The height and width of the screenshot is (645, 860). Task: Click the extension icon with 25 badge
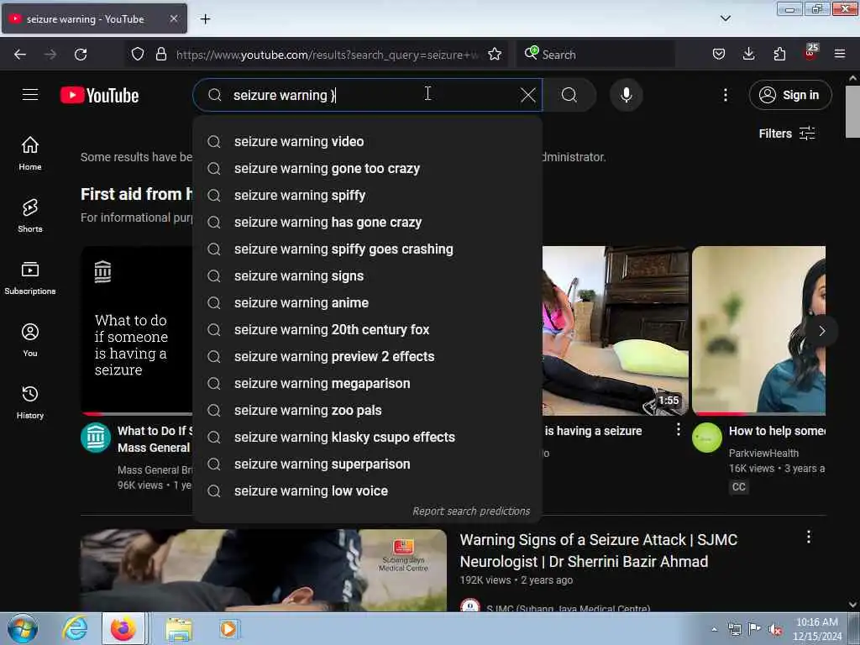click(x=810, y=53)
